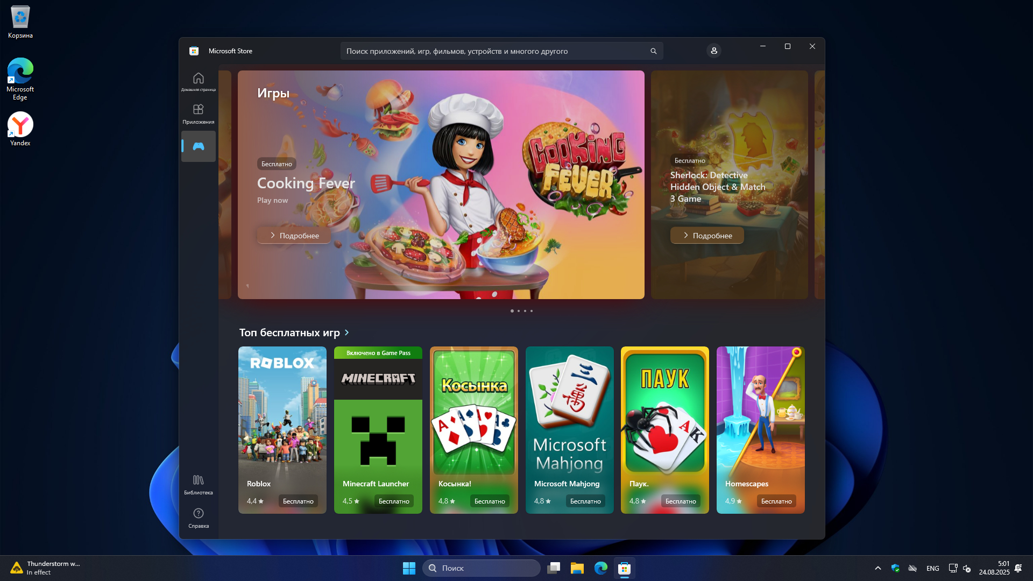
Task: Switch ENG language indicator in tray
Action: [x=932, y=568]
